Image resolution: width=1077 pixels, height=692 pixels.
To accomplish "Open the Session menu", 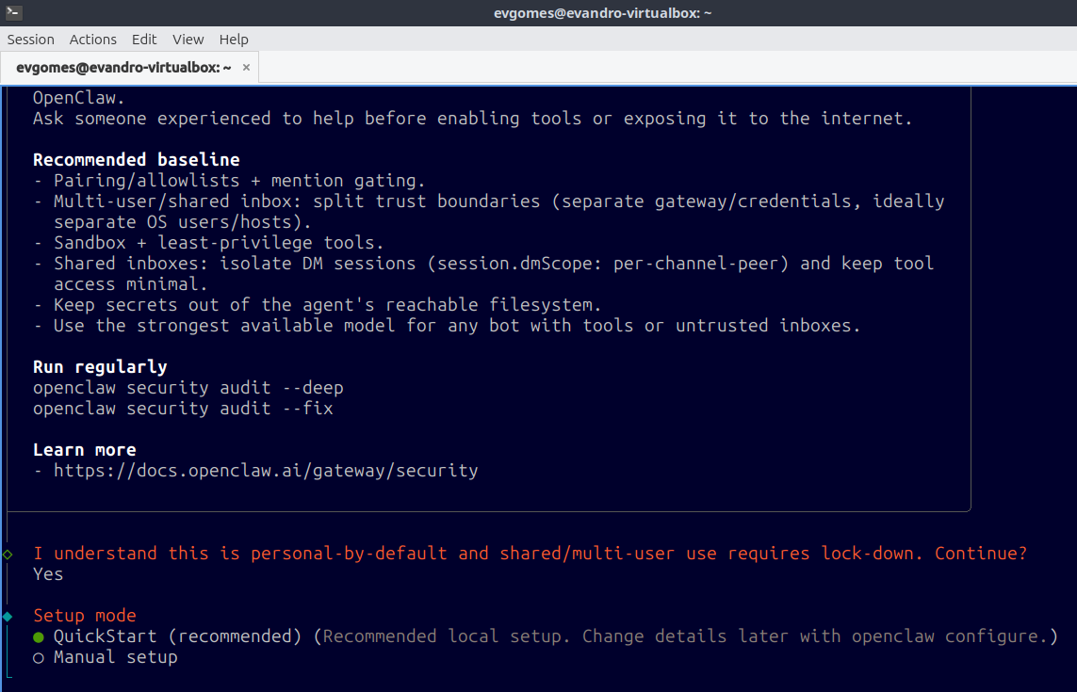I will coord(31,40).
